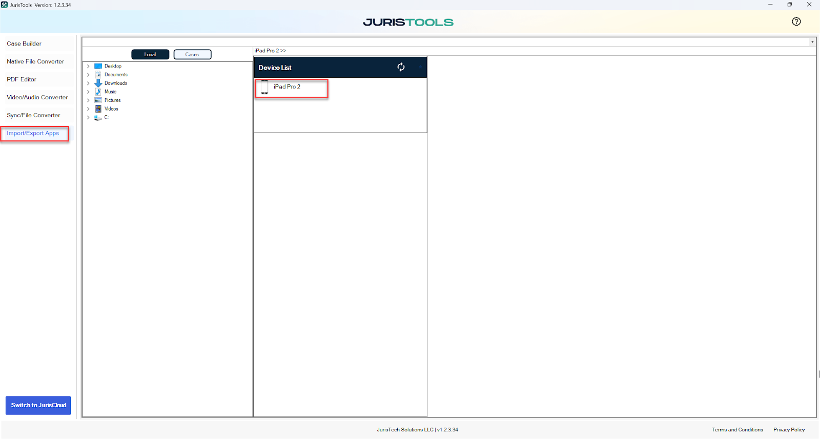
Task: Open Import/Export Apps
Action: (33, 133)
